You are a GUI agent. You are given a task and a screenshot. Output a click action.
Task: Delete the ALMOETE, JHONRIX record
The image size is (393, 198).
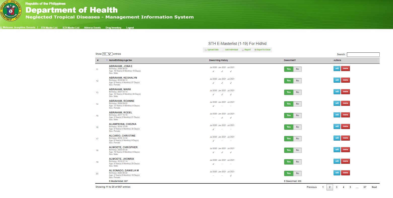point(345,161)
